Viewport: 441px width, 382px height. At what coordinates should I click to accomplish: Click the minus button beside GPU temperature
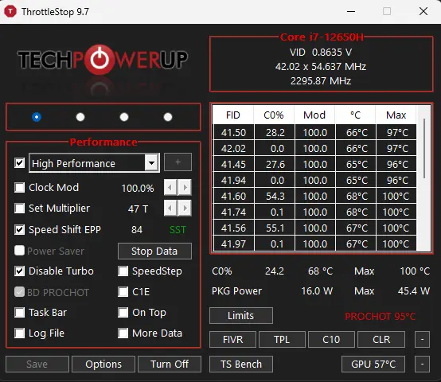click(422, 364)
